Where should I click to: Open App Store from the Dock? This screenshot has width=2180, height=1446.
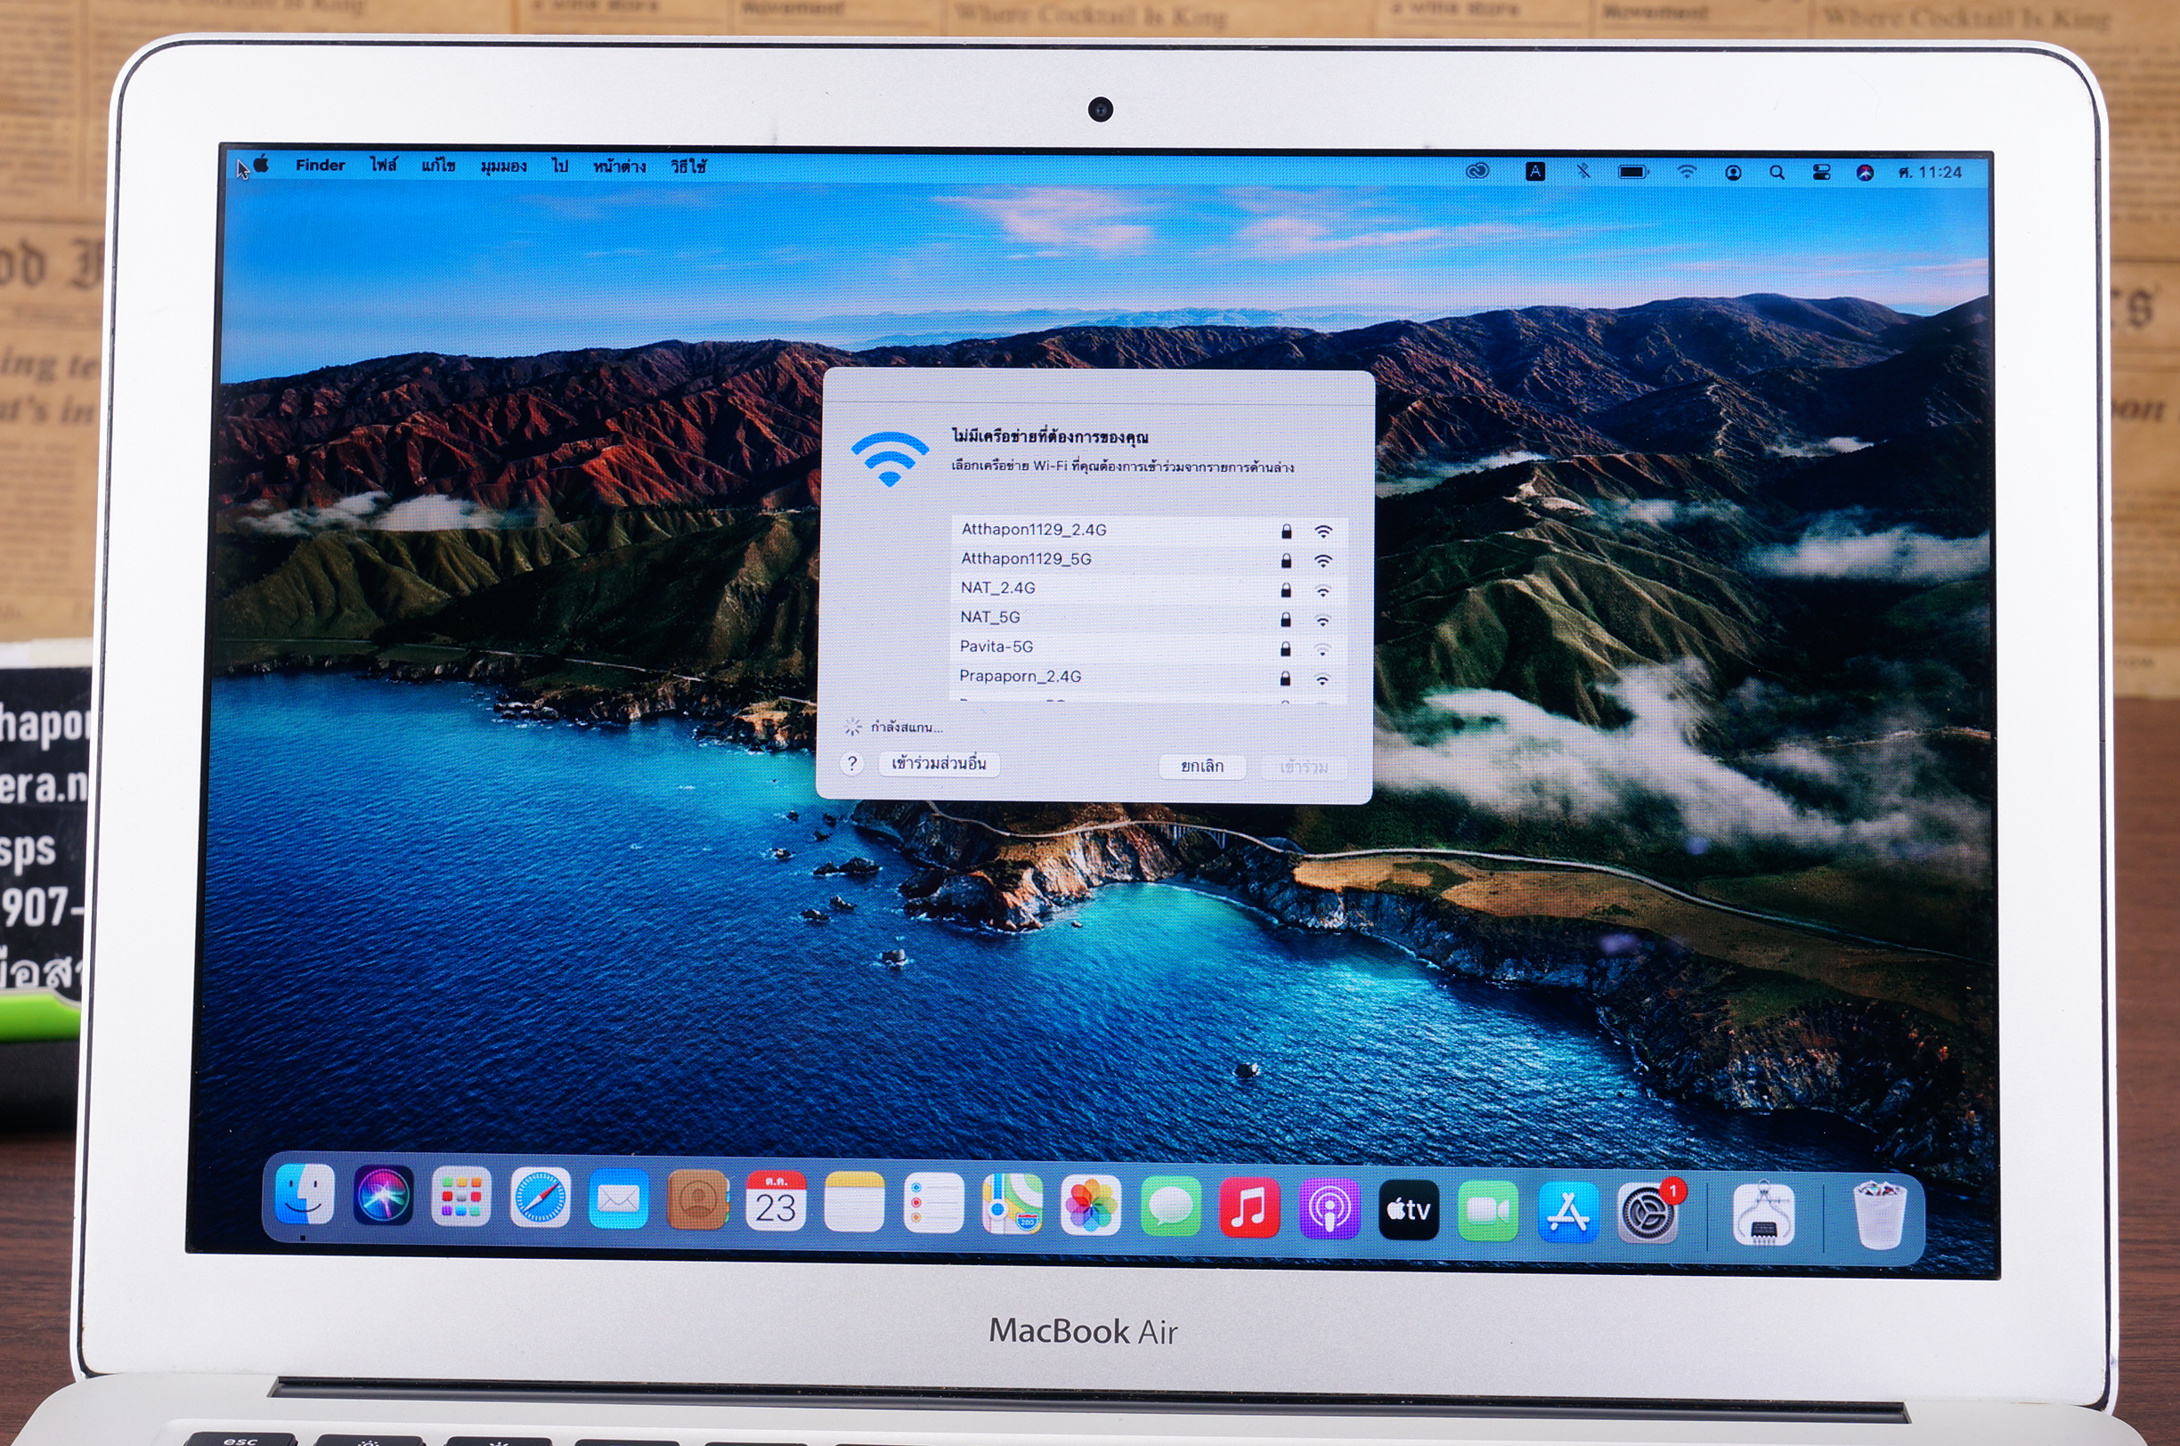point(1567,1212)
